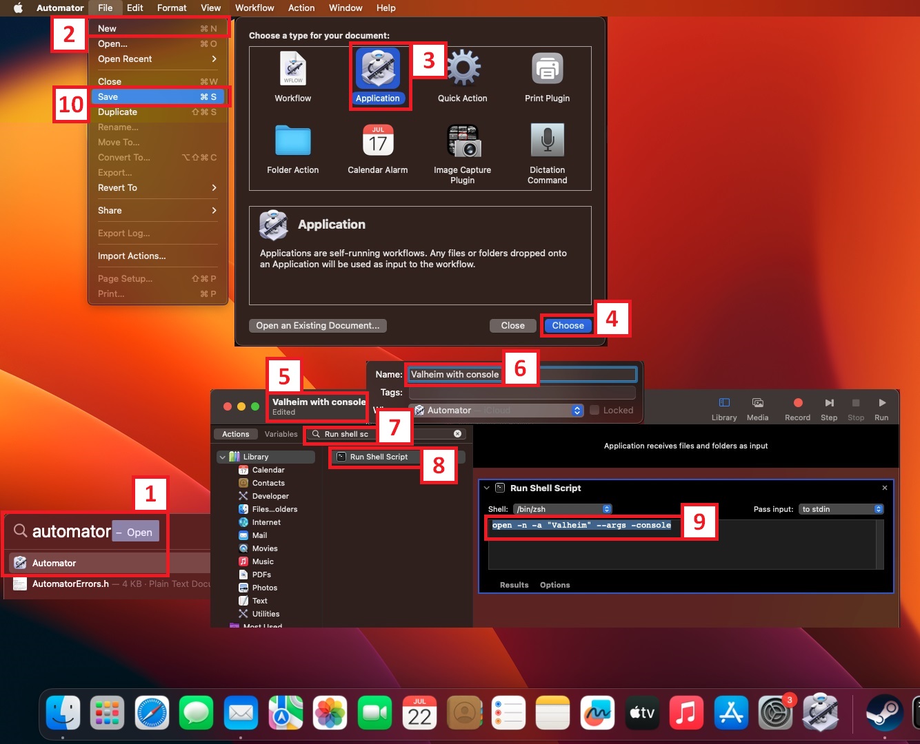Image resolution: width=920 pixels, height=744 pixels.
Task: Open Automator from the Dock
Action: (820, 712)
